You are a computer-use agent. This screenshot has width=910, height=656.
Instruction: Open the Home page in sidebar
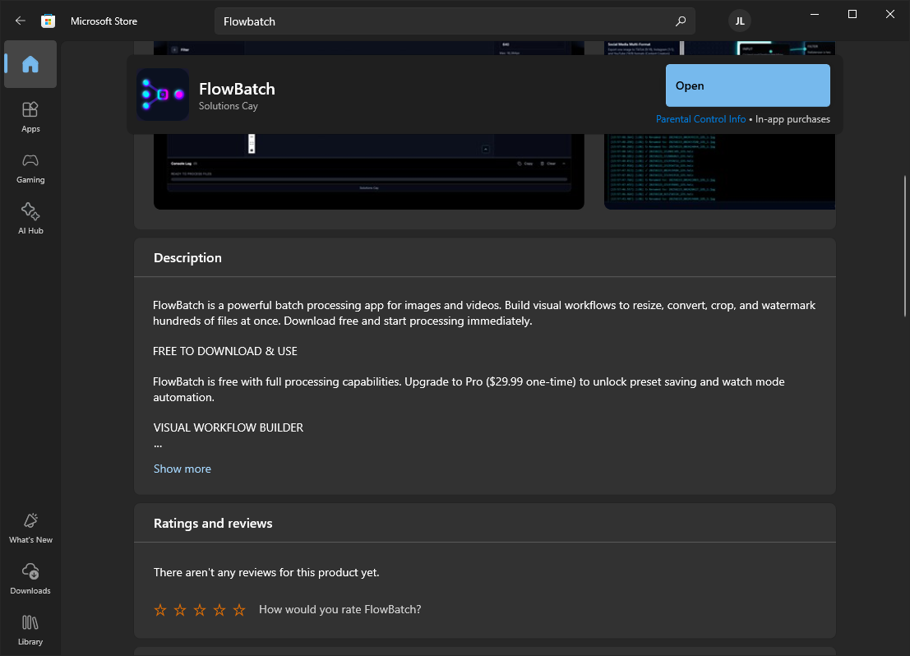[x=30, y=64]
